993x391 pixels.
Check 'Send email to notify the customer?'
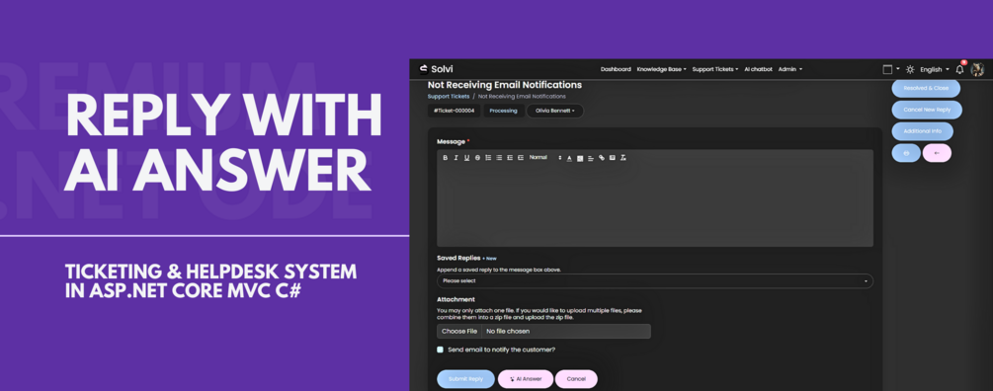click(x=440, y=350)
